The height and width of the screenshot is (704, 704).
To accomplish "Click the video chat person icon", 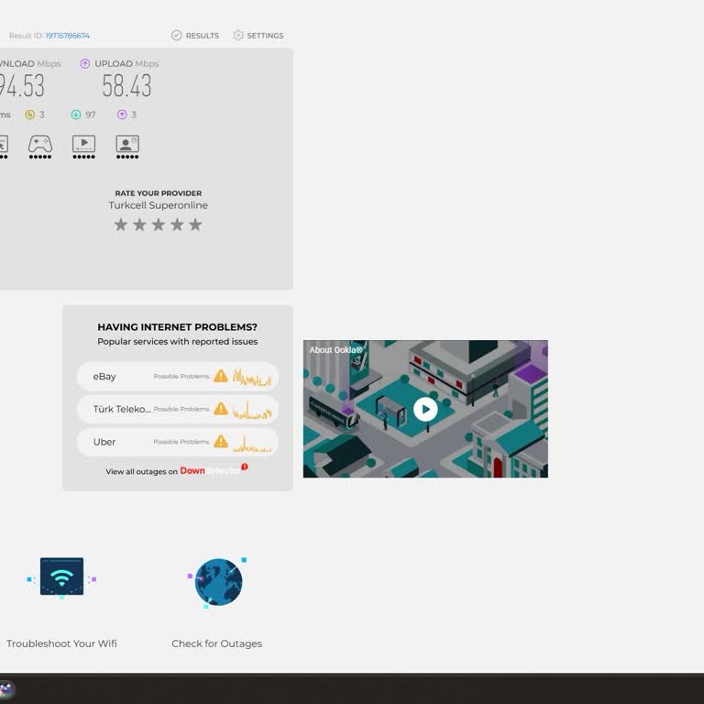I will (x=127, y=147).
